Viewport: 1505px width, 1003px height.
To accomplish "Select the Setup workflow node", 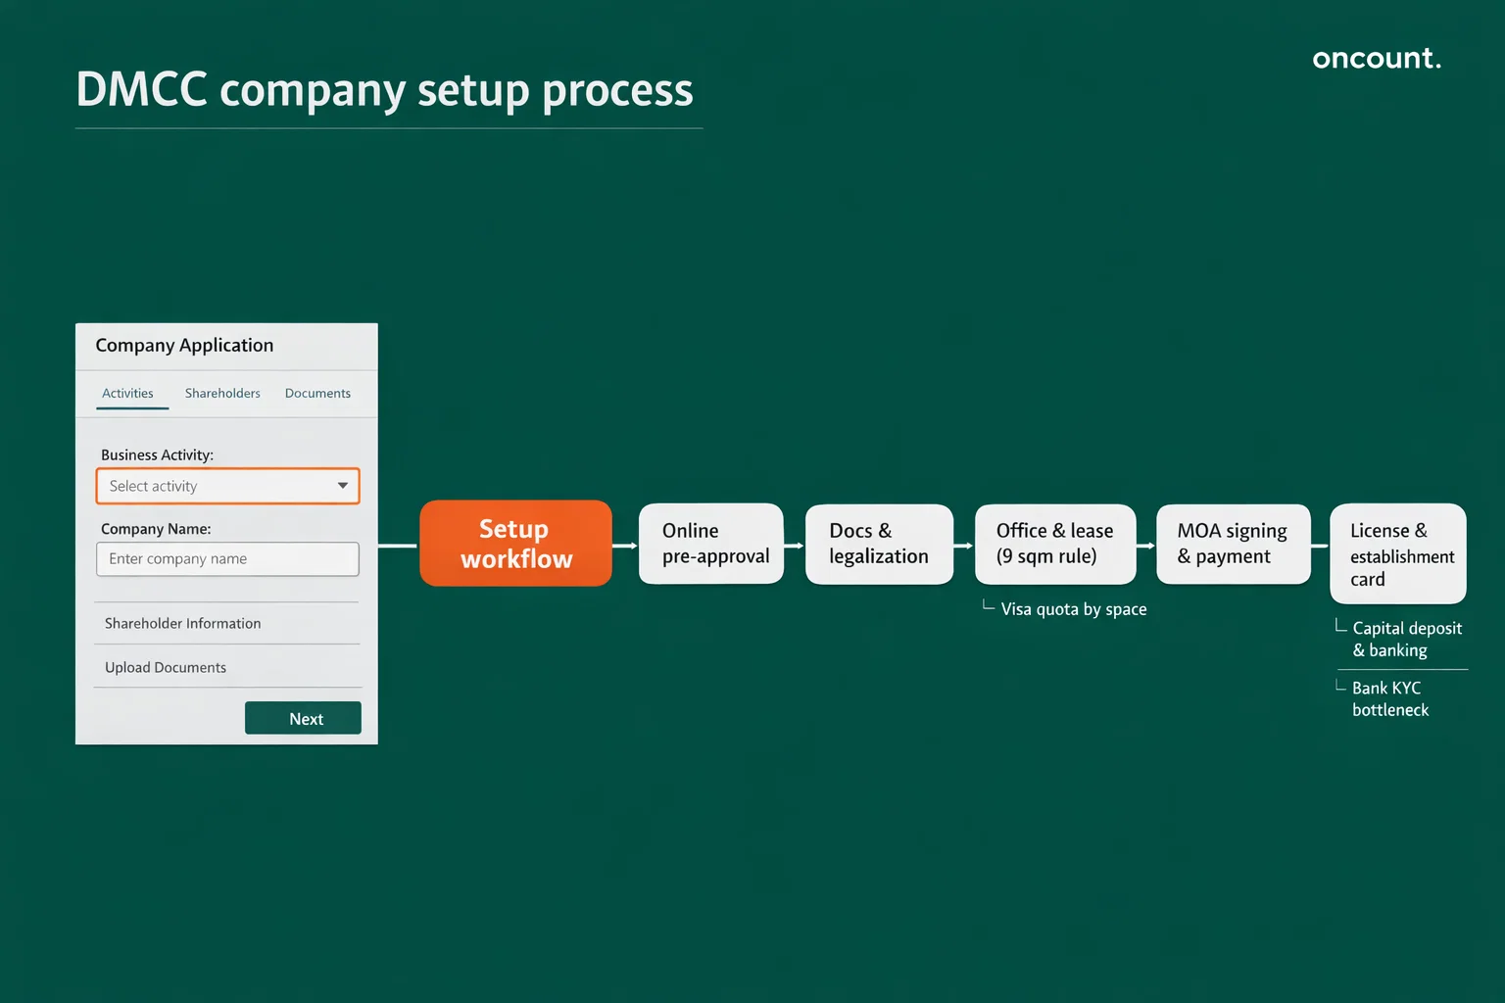I will click(x=515, y=543).
